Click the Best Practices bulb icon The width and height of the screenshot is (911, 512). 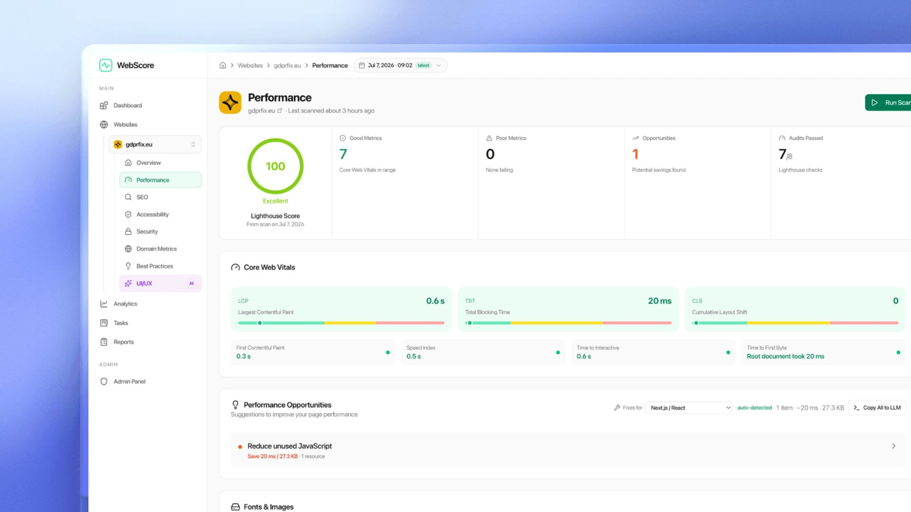tap(128, 266)
